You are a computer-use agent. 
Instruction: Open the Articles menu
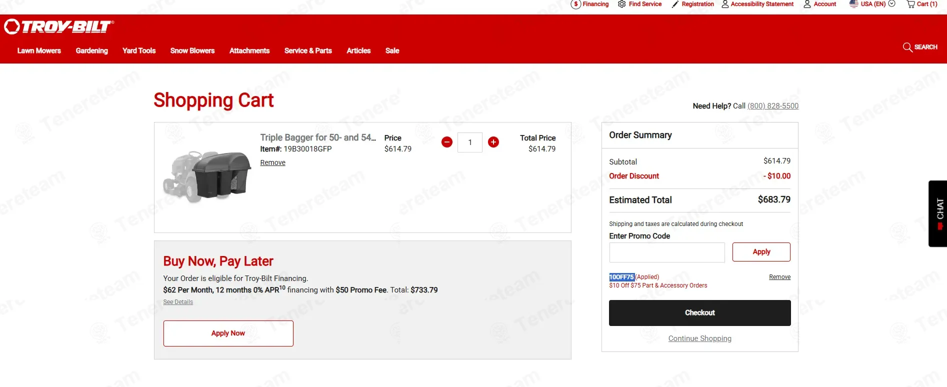(358, 50)
